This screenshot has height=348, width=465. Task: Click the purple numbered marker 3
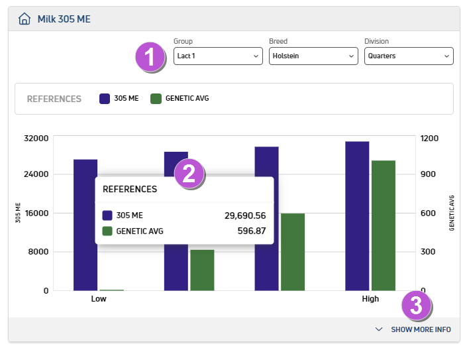click(x=416, y=306)
